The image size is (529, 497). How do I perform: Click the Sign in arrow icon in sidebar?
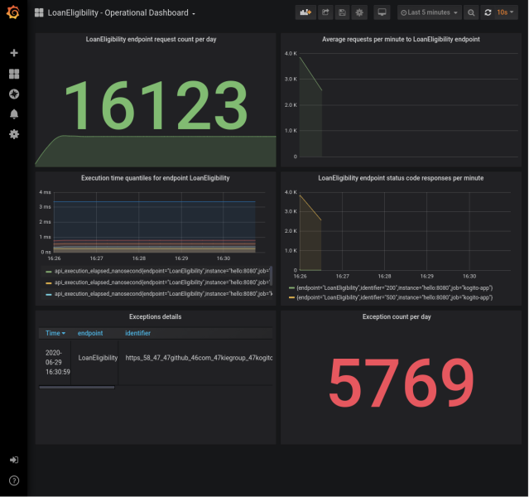click(14, 460)
